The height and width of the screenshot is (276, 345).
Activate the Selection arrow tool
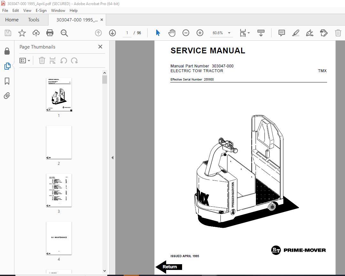click(x=158, y=33)
